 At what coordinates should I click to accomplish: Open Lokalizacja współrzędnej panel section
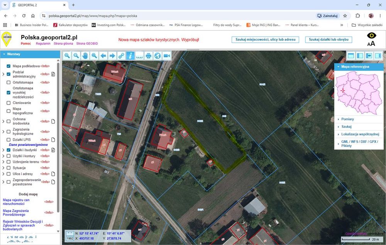pos(360,134)
